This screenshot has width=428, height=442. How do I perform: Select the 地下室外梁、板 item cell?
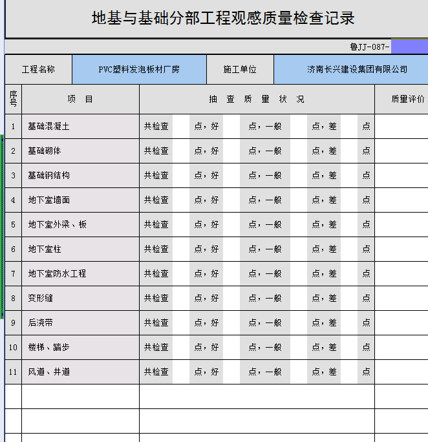[80, 225]
